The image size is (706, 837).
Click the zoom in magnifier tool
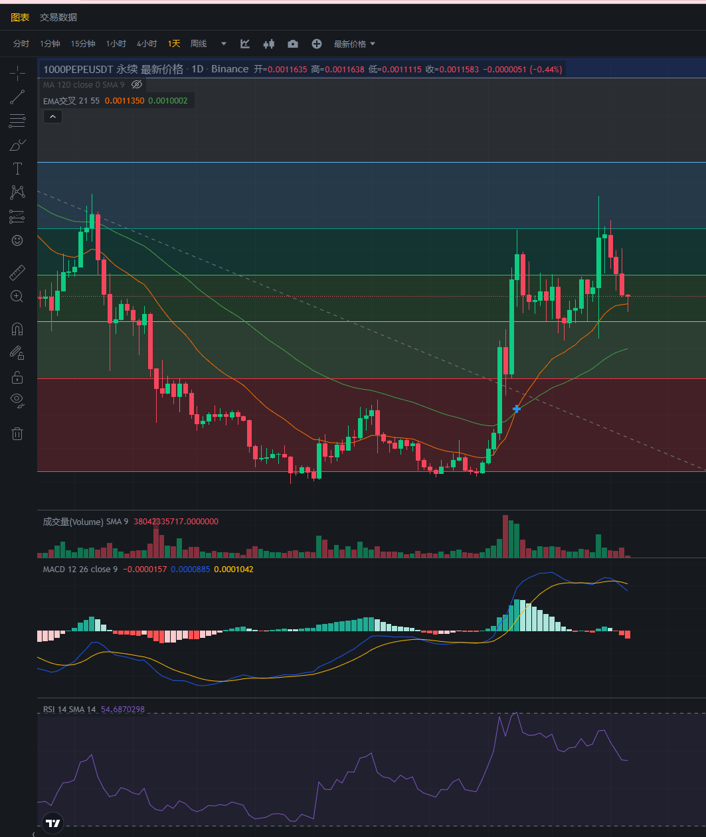17,297
